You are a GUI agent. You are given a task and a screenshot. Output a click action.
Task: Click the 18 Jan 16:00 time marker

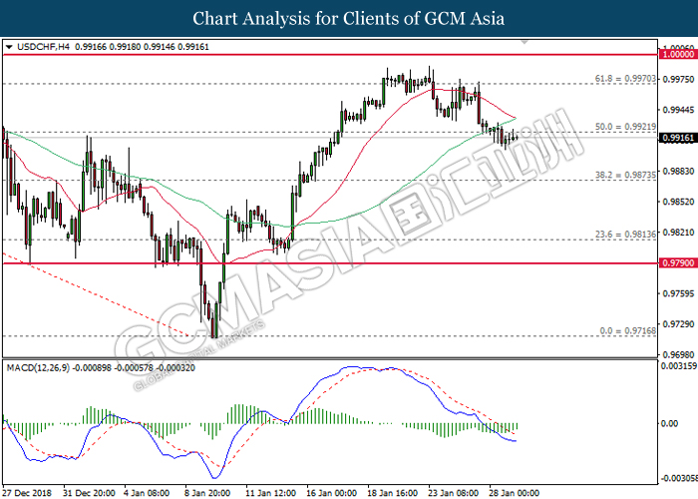click(x=392, y=493)
